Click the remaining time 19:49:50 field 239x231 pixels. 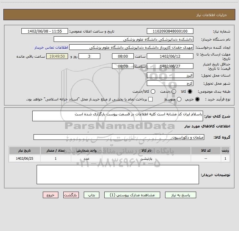click(x=57, y=56)
